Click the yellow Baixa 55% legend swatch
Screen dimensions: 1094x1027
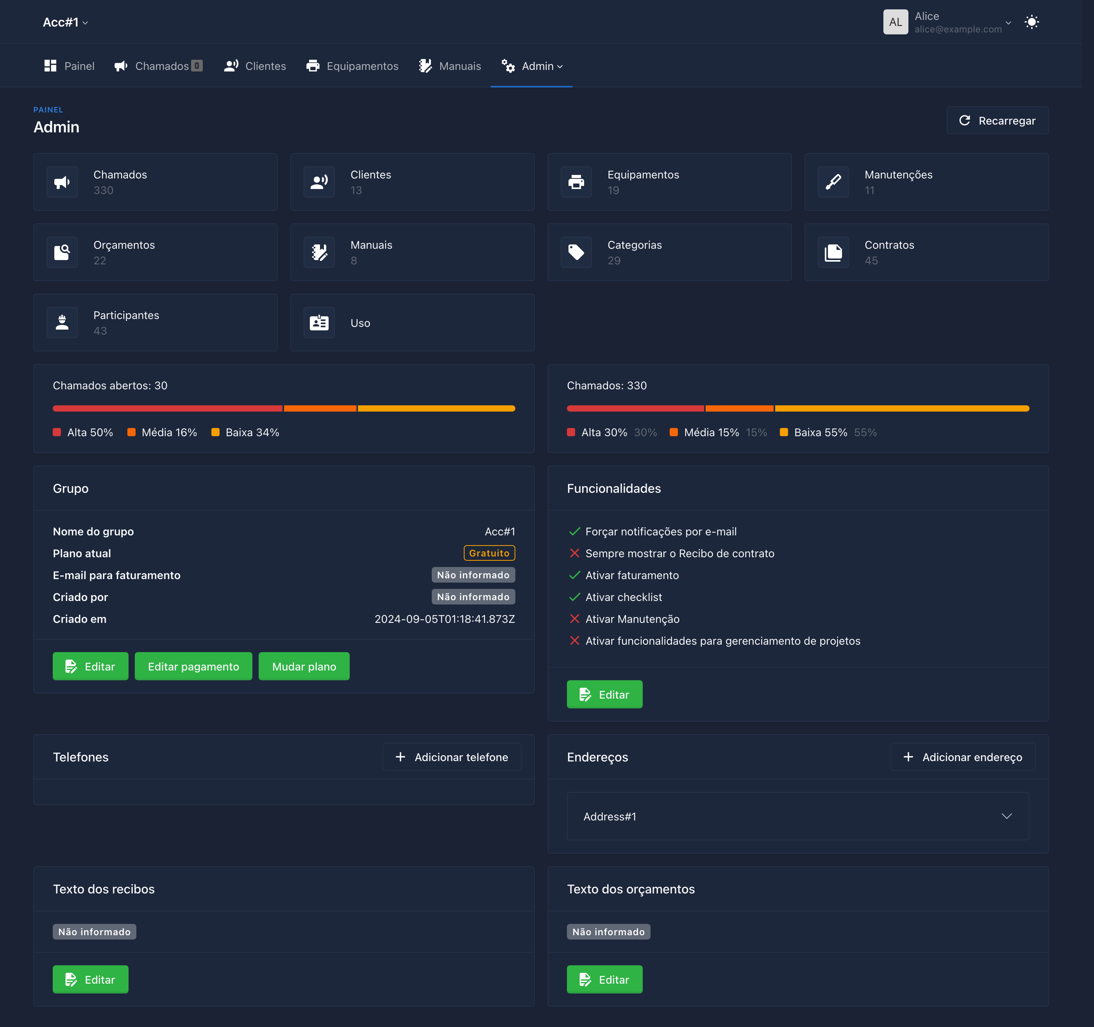(784, 432)
